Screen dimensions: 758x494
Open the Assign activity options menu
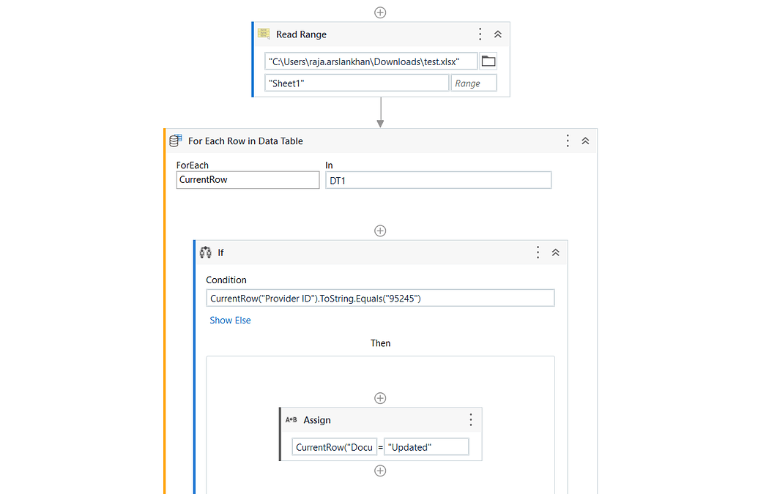(x=471, y=420)
